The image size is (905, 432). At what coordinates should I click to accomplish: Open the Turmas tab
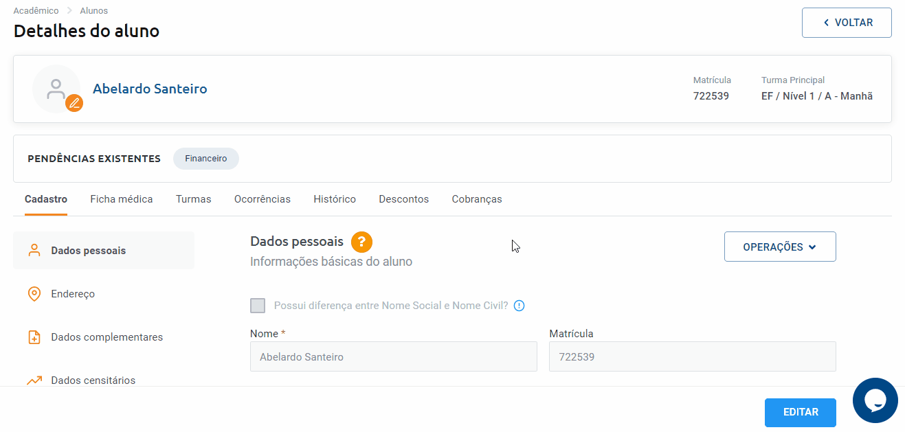(194, 199)
